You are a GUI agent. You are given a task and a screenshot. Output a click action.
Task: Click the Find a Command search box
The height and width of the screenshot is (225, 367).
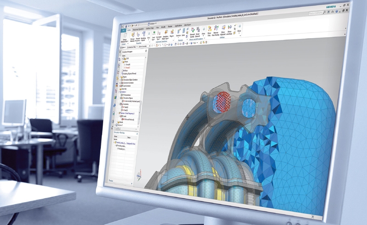pos(316,13)
